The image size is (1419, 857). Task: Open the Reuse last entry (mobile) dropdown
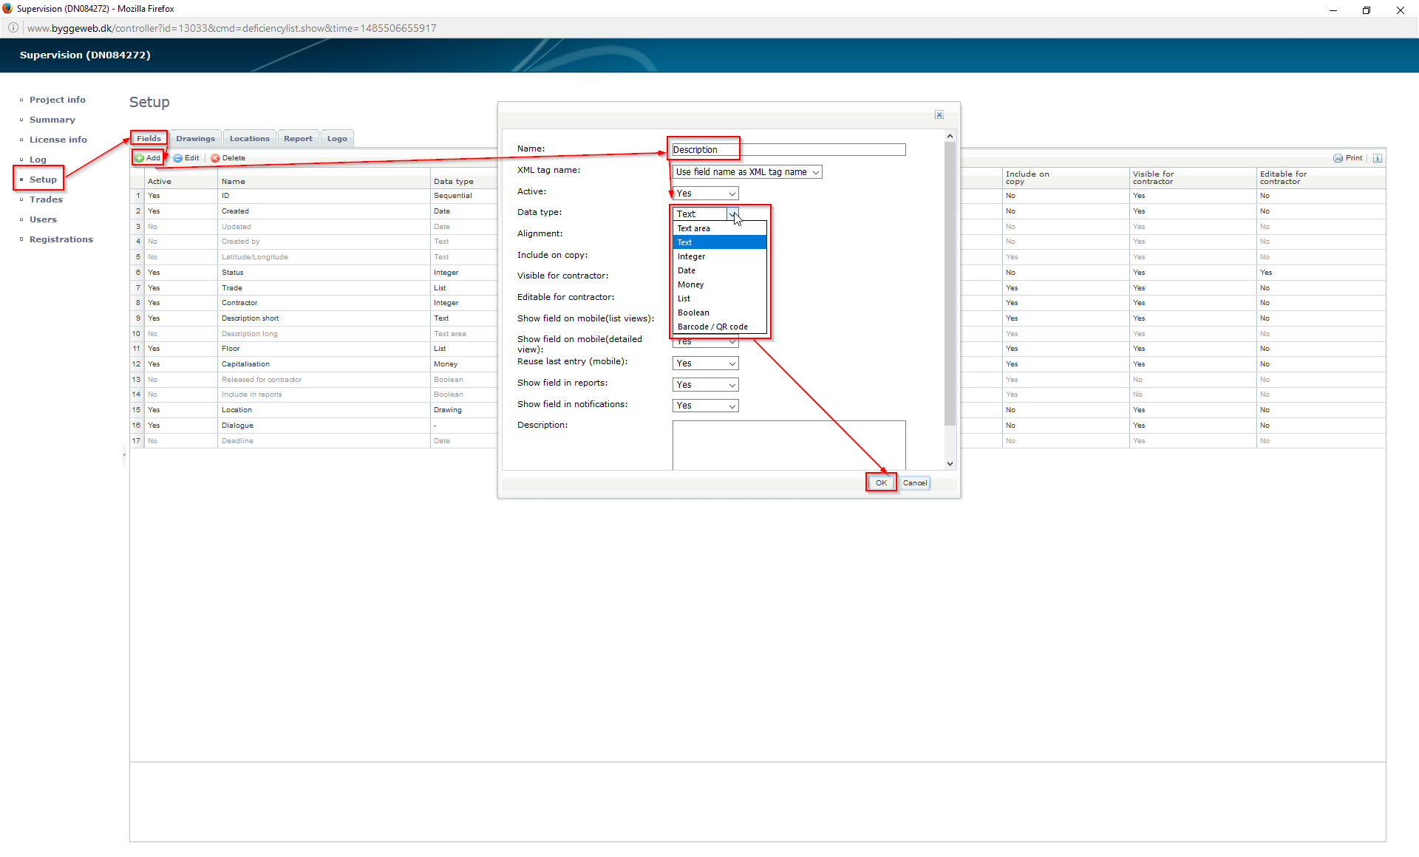(x=706, y=363)
